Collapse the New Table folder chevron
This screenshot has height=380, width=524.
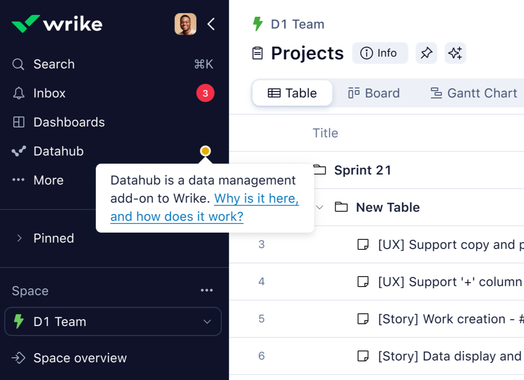(x=319, y=207)
